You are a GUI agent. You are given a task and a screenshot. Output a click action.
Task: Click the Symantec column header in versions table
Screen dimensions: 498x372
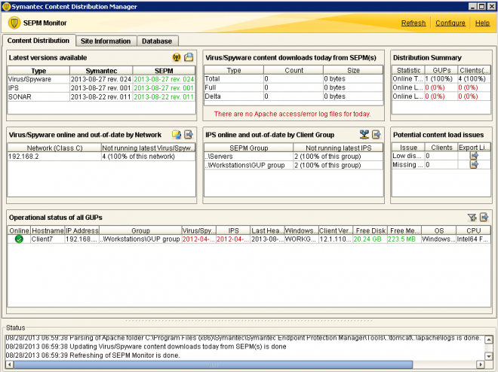coord(101,71)
